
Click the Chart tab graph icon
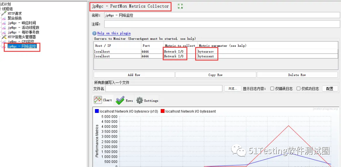[x=98, y=100]
